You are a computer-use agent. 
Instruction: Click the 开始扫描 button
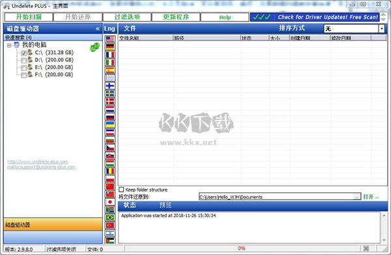(29, 17)
